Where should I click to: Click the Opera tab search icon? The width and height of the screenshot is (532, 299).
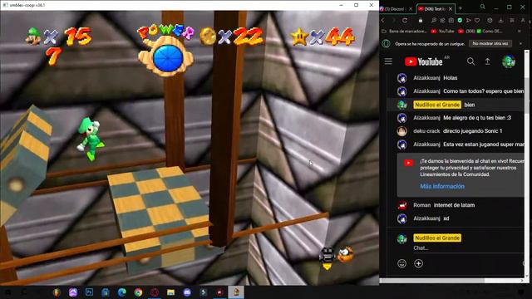coord(482,7)
